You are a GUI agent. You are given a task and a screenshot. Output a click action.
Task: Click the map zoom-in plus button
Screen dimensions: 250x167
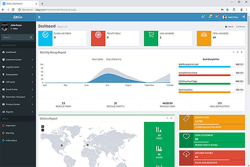click(43, 126)
